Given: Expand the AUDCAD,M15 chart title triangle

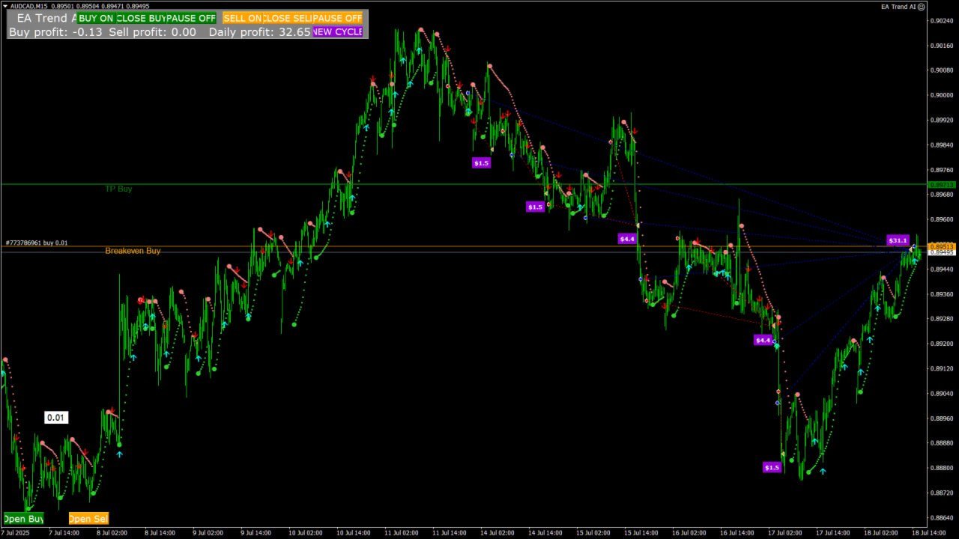Looking at the screenshot, I should tap(5, 6).
